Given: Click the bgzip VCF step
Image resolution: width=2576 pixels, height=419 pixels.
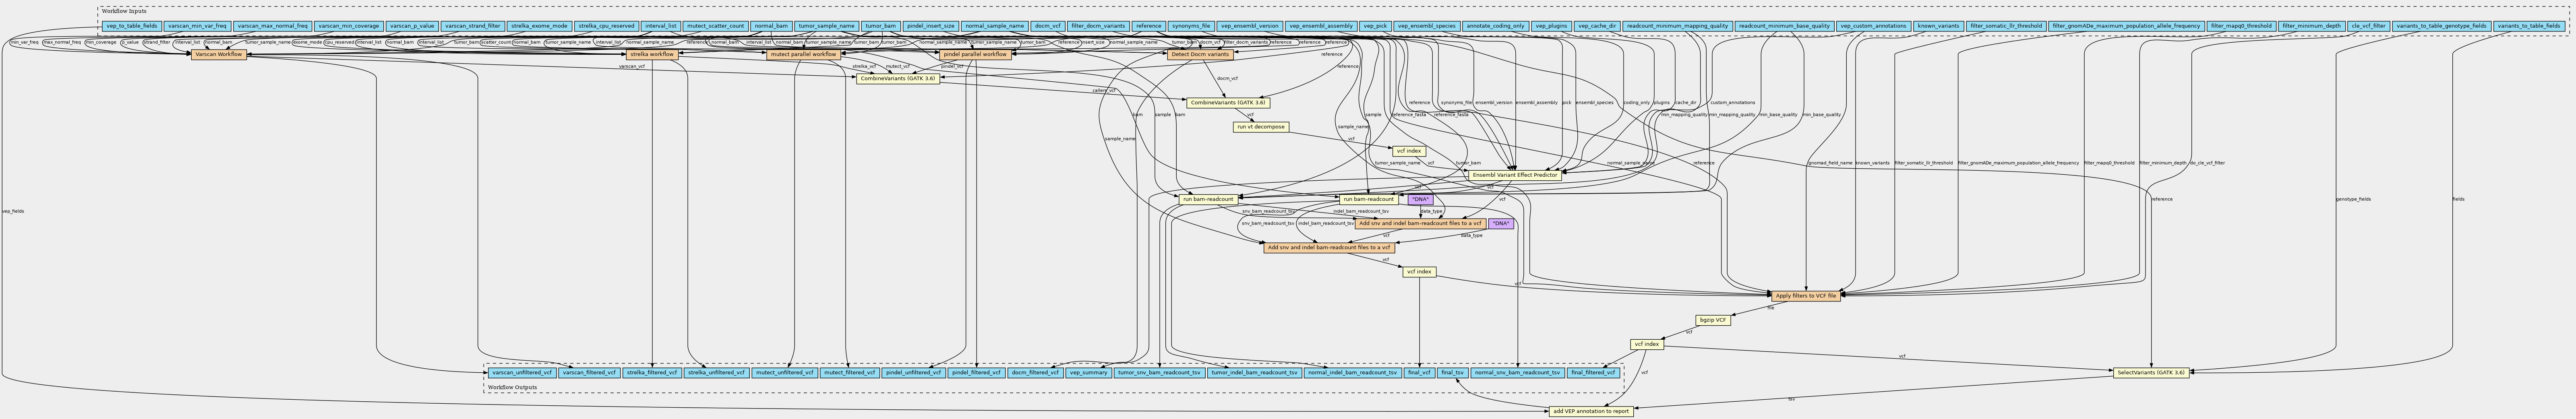Looking at the screenshot, I should click(1713, 320).
